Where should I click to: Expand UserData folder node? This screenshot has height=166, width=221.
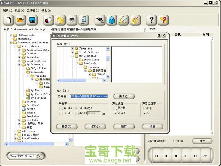[x=19, y=120]
